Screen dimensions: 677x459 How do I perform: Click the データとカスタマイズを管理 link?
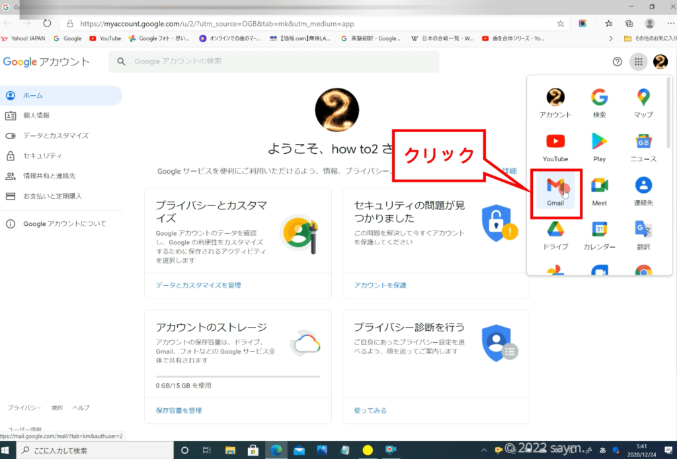point(198,285)
